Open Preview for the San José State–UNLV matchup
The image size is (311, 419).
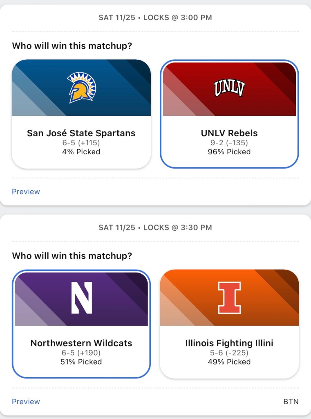[26, 191]
